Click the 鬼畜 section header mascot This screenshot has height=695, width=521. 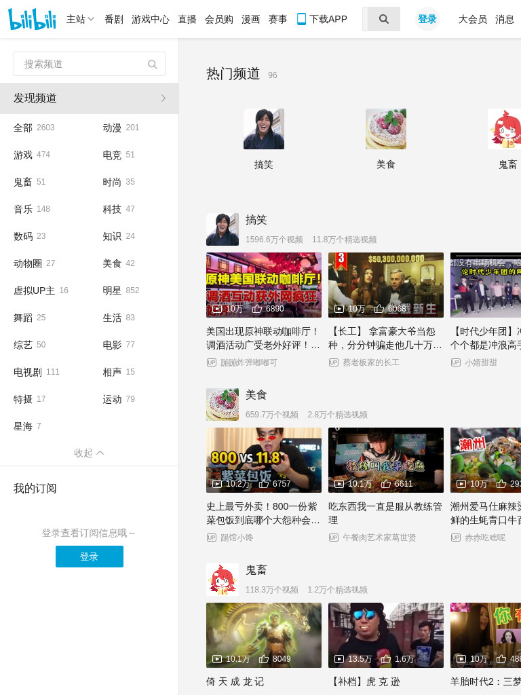[x=223, y=580]
